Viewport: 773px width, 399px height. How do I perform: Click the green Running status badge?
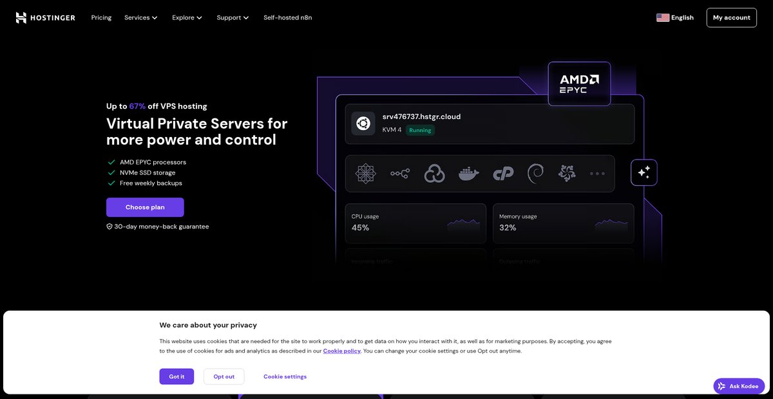(x=420, y=130)
